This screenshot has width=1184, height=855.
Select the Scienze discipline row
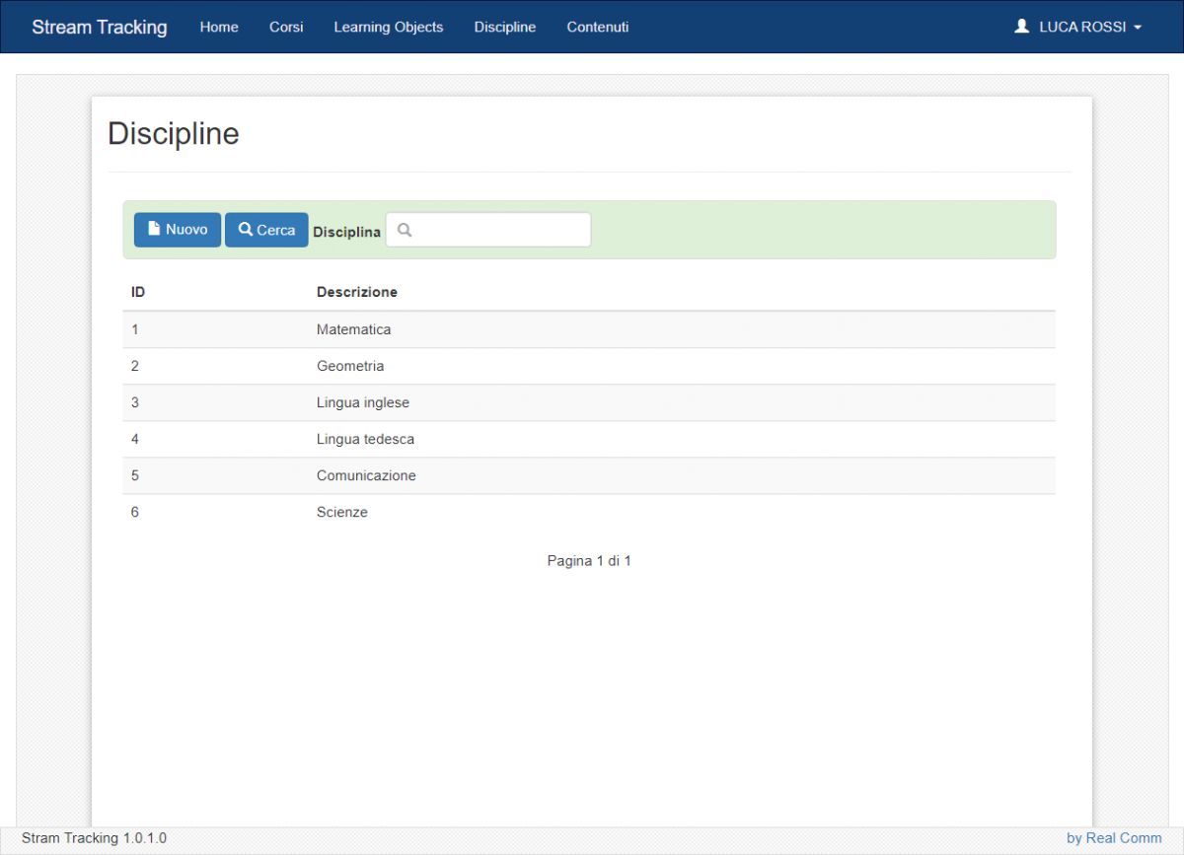[x=342, y=512]
